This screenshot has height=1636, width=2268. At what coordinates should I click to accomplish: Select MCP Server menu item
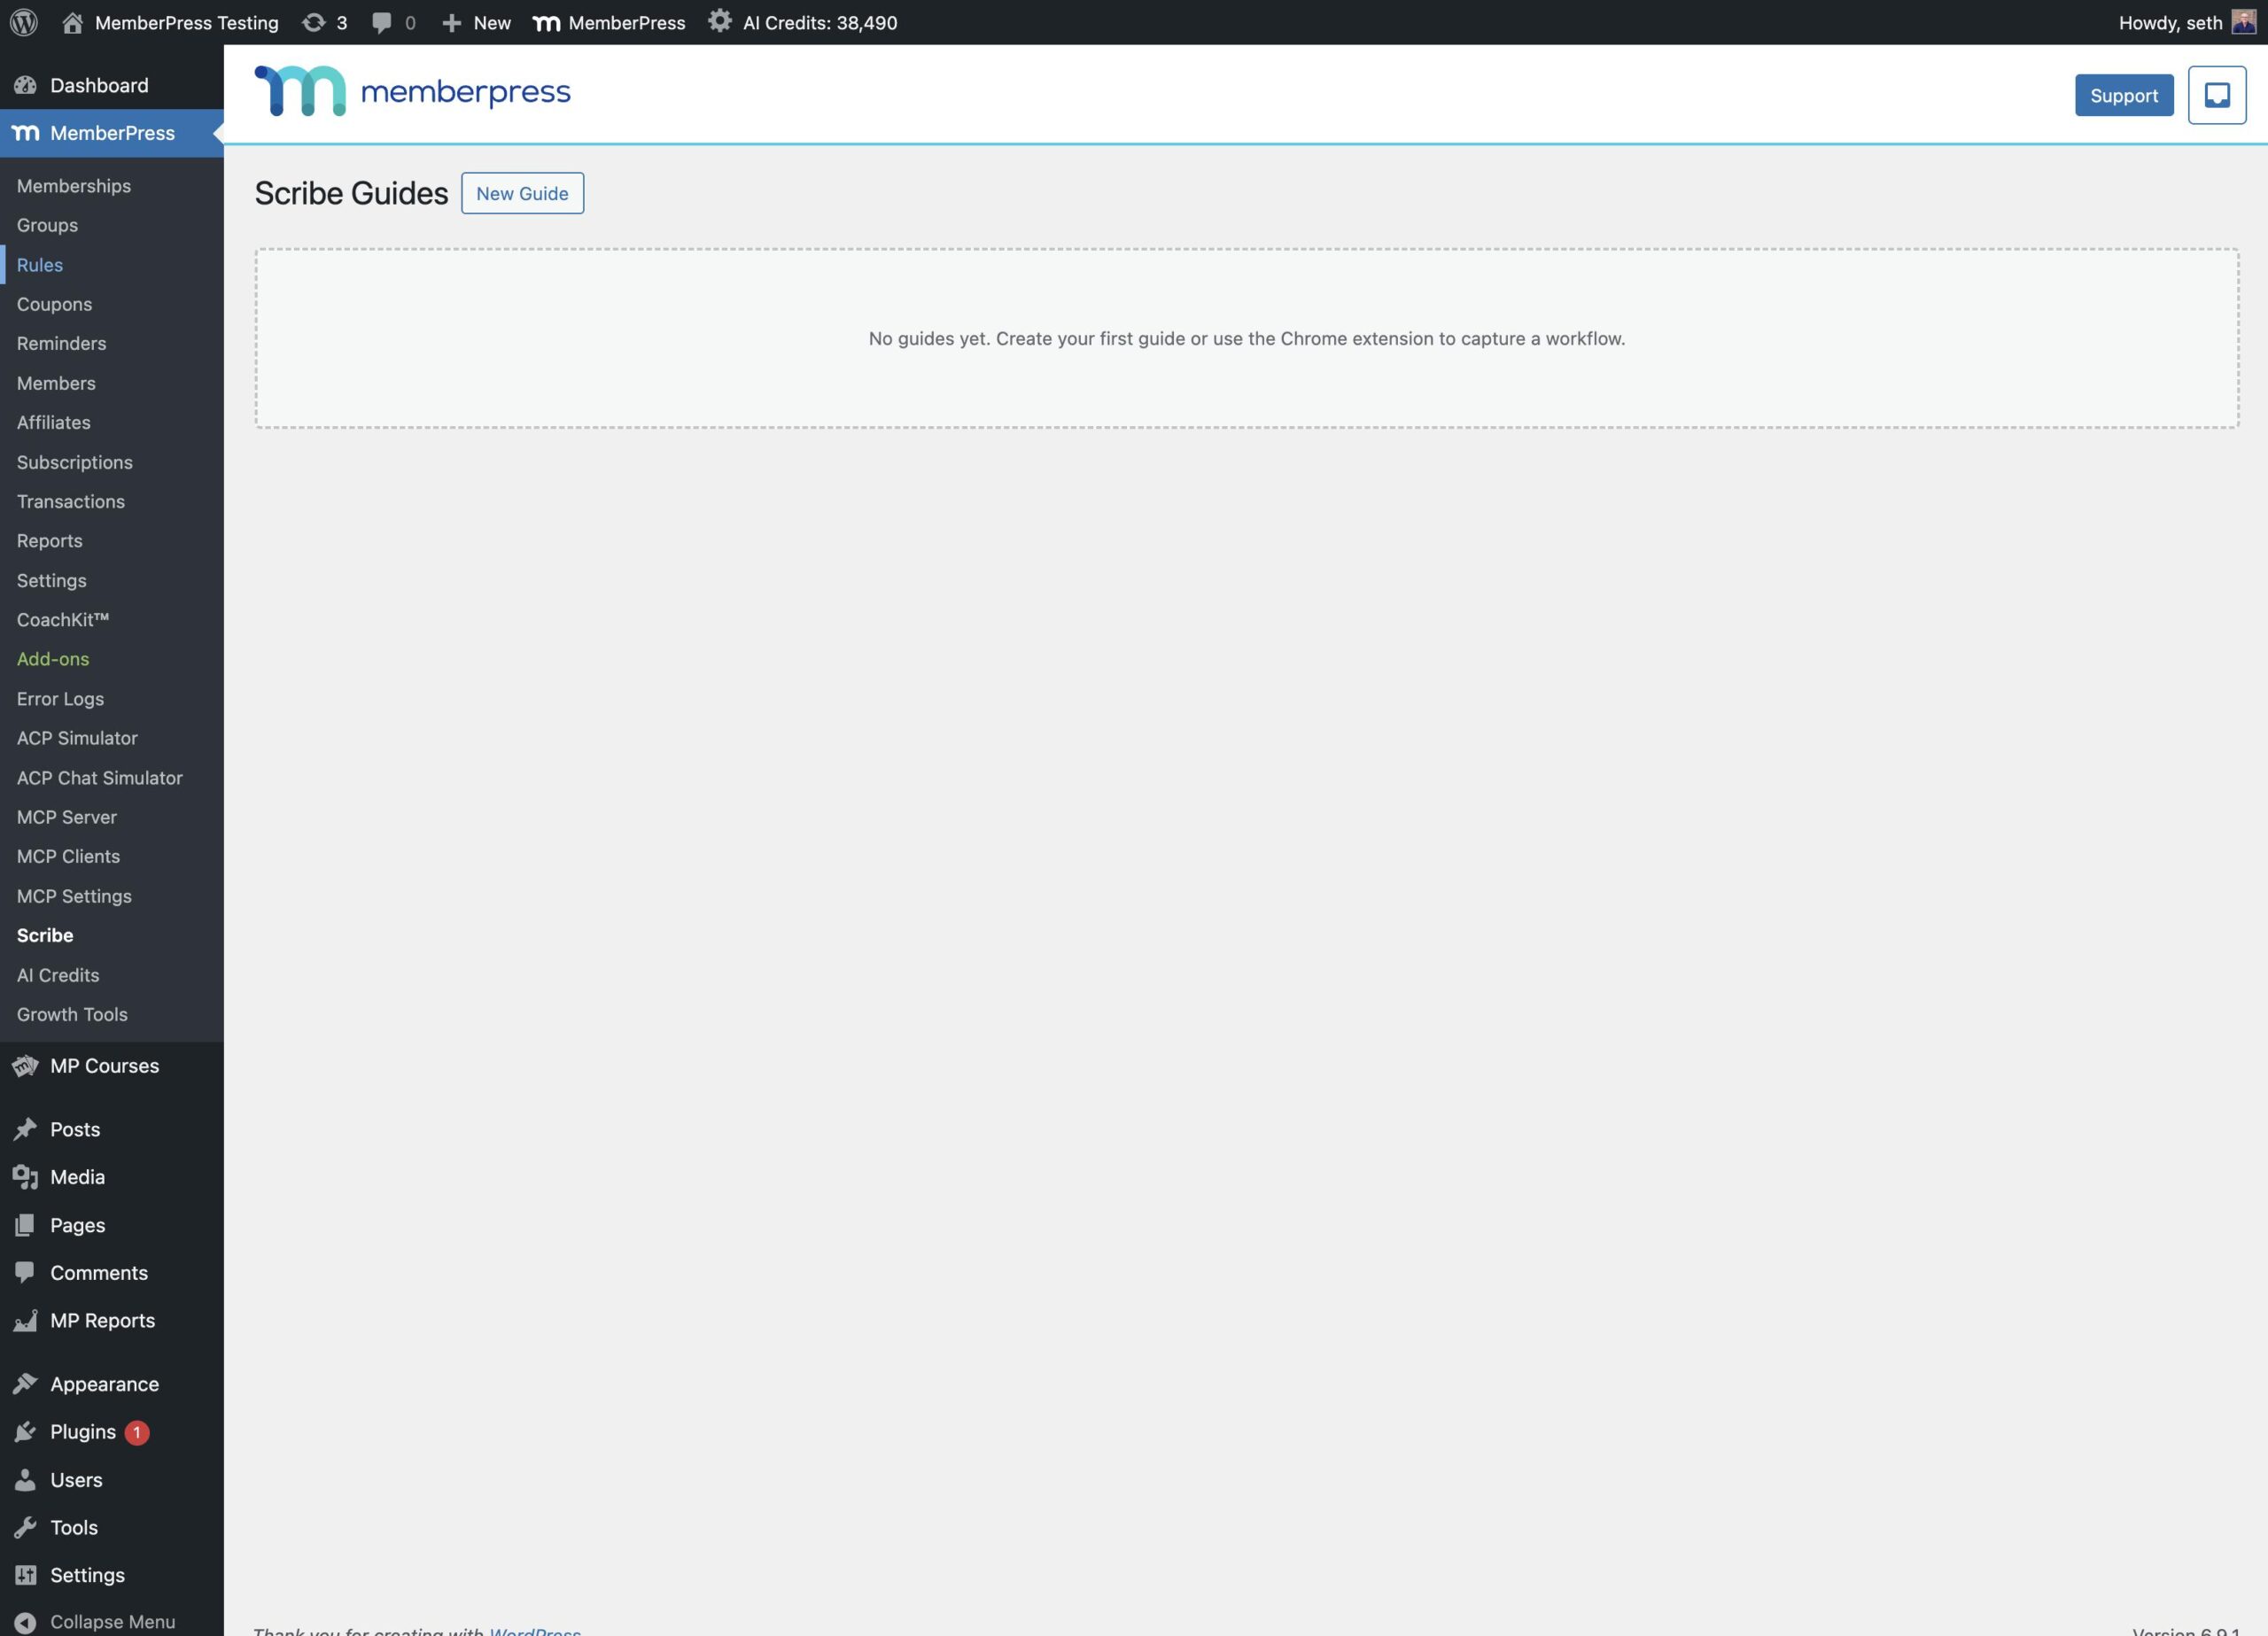point(66,817)
